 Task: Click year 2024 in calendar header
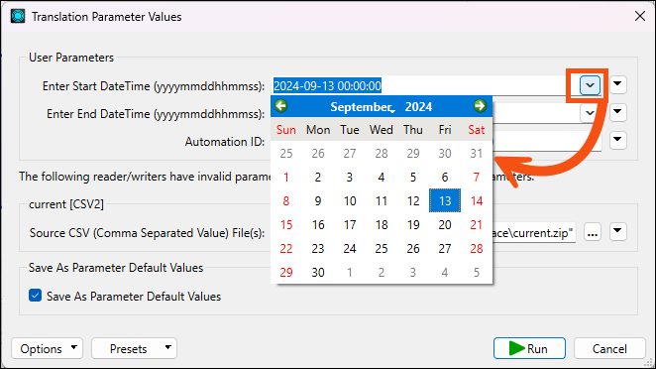418,107
